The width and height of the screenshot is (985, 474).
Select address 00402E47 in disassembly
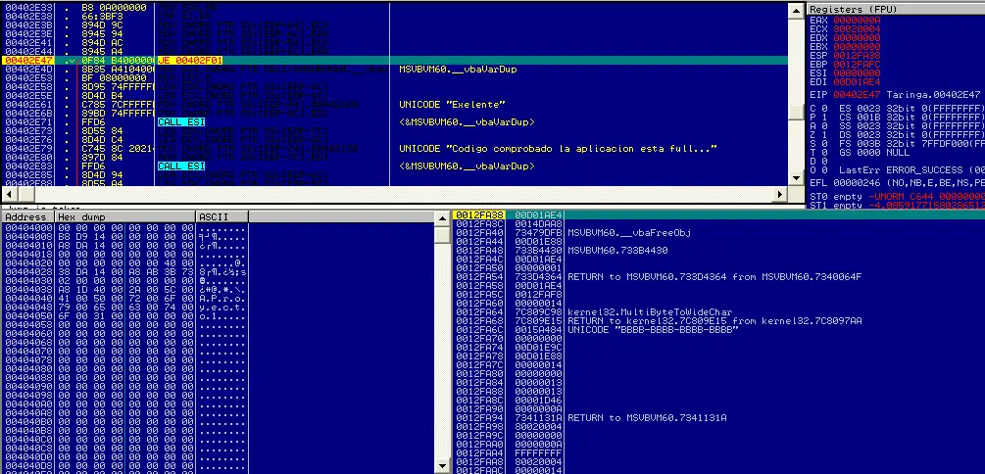(28, 61)
